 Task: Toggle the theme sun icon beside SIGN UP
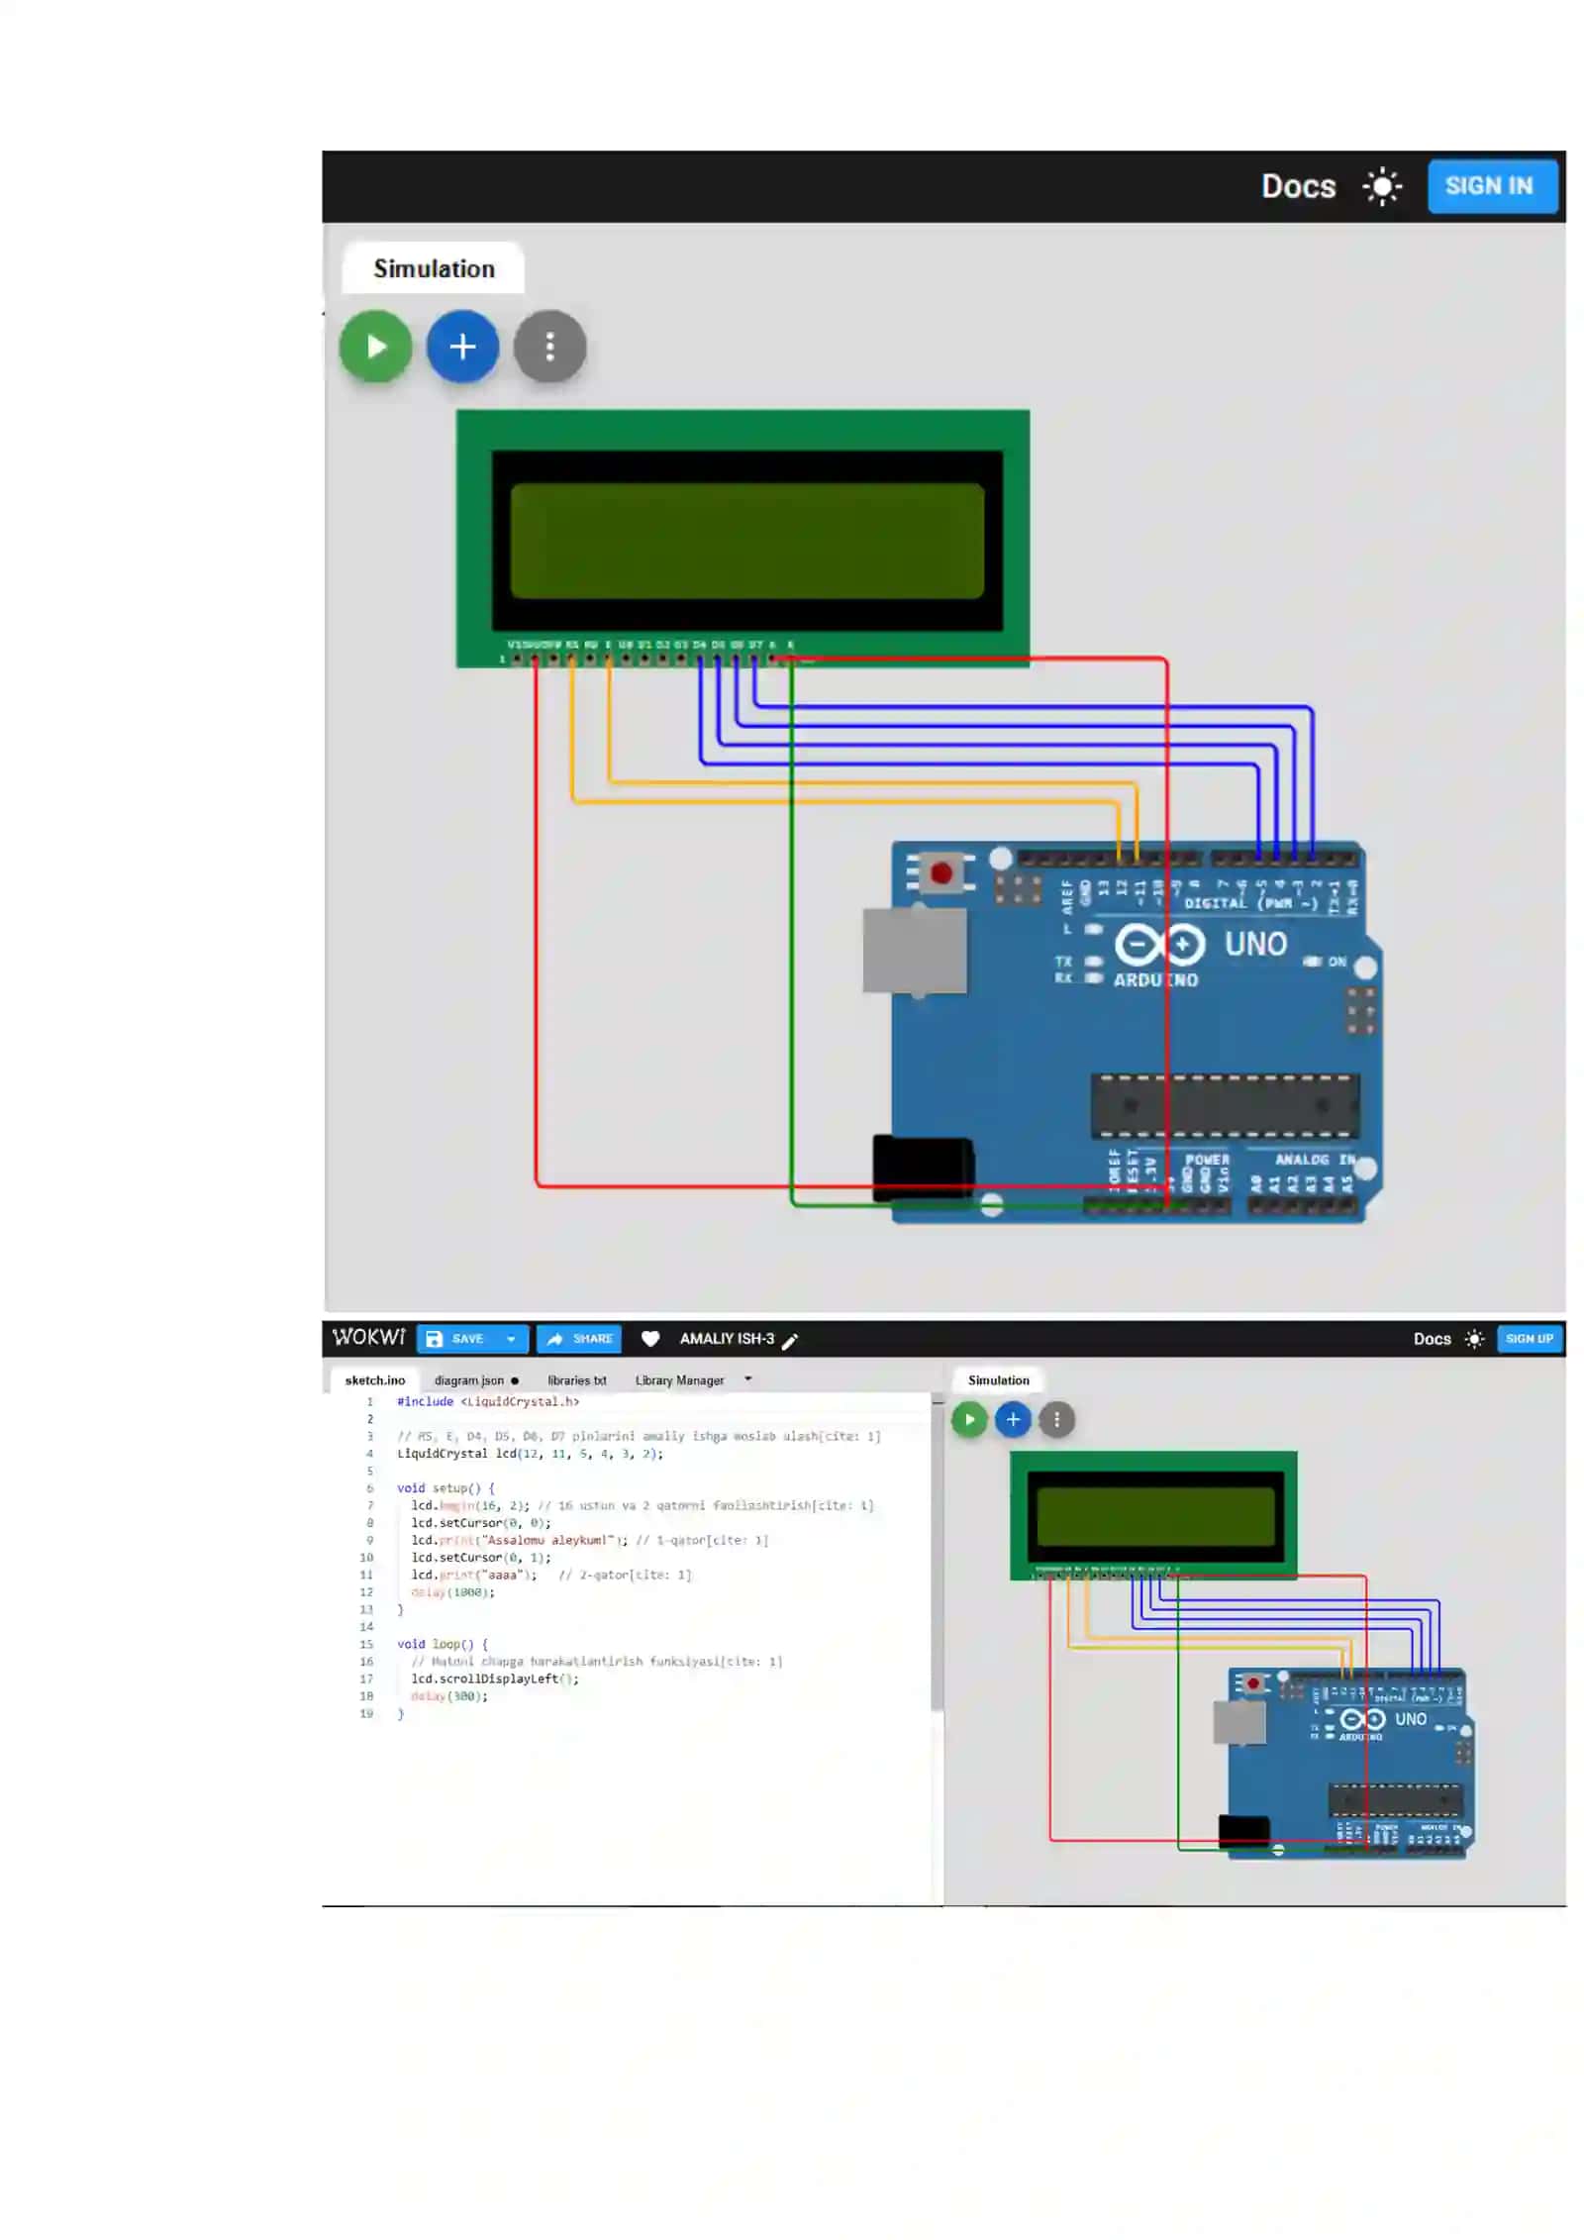coord(1474,1339)
